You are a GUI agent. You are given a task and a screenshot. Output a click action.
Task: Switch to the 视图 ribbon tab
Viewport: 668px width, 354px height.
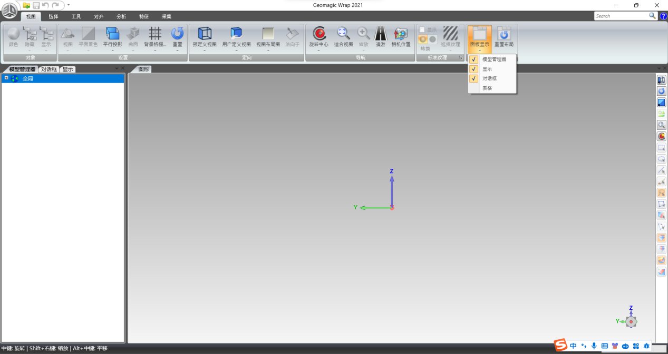(x=31, y=16)
